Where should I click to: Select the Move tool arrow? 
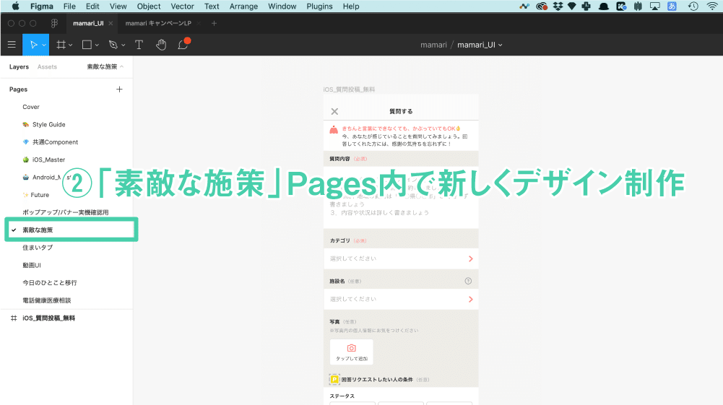click(33, 45)
